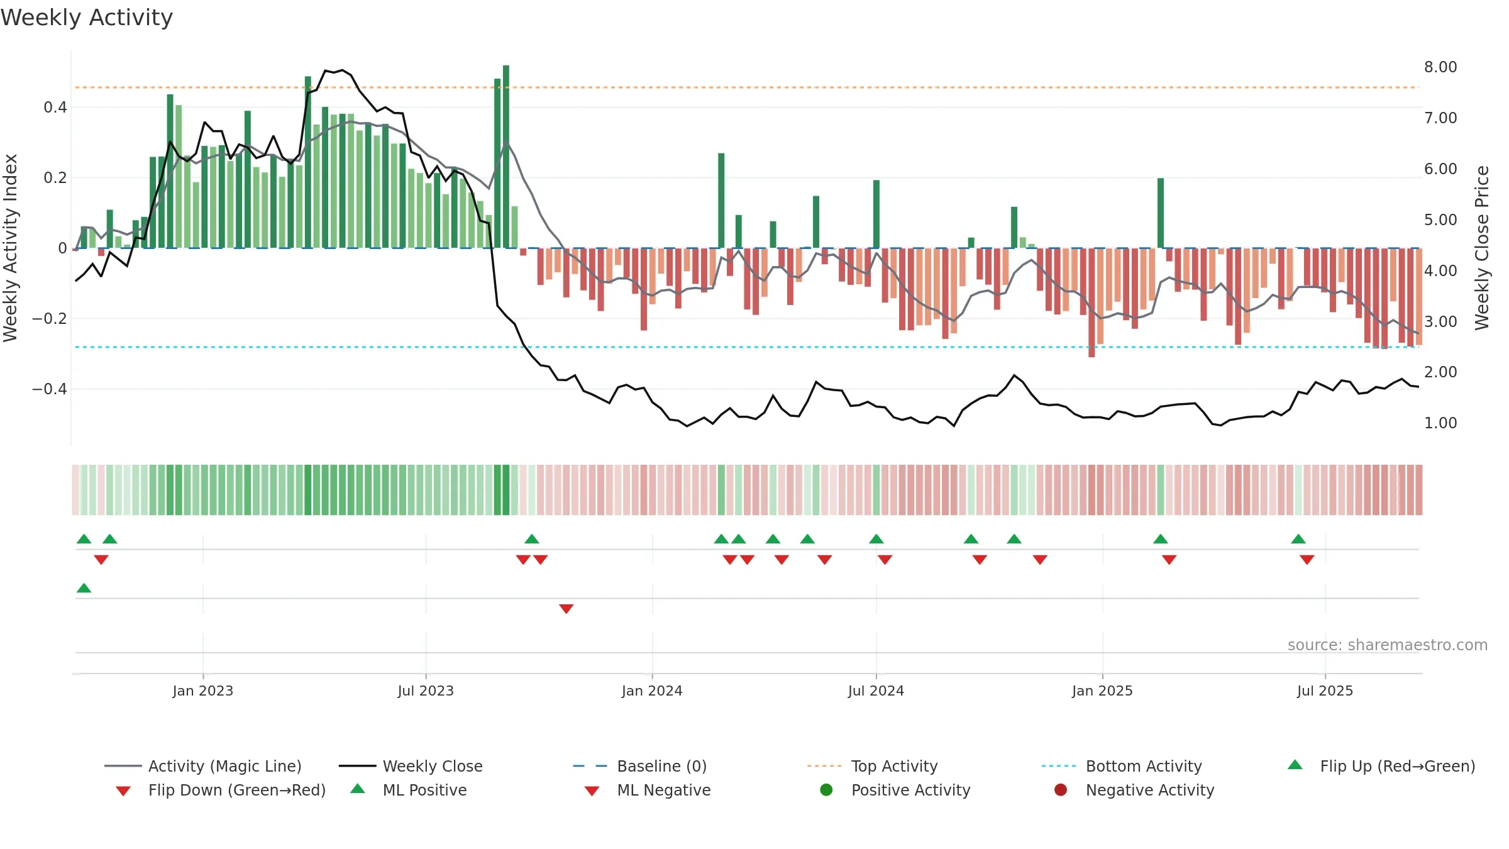Click the Weekly Activity Index axis title
Screen dimensions: 1509x849
pyautogui.click(x=10, y=248)
